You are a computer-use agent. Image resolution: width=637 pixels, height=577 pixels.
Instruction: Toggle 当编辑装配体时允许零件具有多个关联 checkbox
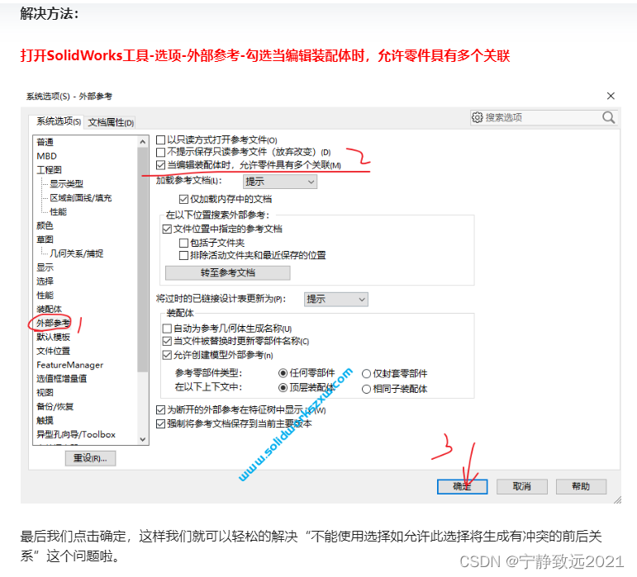(x=160, y=165)
